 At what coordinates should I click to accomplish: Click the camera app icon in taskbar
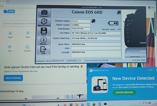coord(105,104)
